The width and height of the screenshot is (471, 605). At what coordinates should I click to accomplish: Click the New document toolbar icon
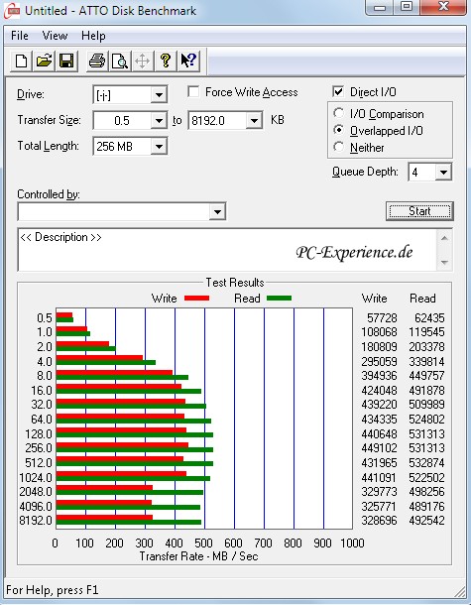tap(21, 60)
